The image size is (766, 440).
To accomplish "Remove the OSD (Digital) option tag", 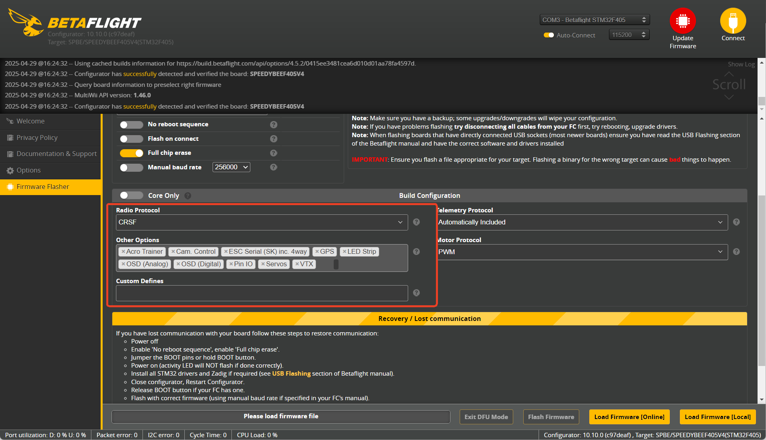I will 178,264.
